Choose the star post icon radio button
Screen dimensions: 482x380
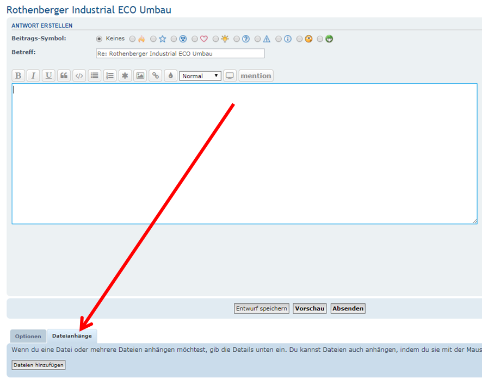pyautogui.click(x=153, y=39)
